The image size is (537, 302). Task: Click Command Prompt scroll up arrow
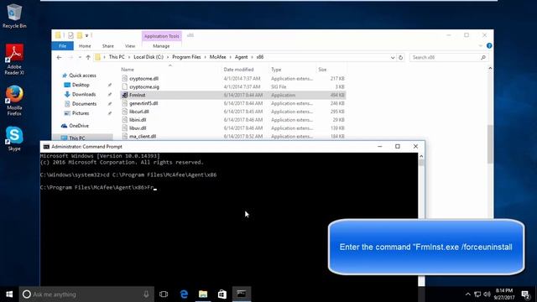pyautogui.click(x=421, y=156)
